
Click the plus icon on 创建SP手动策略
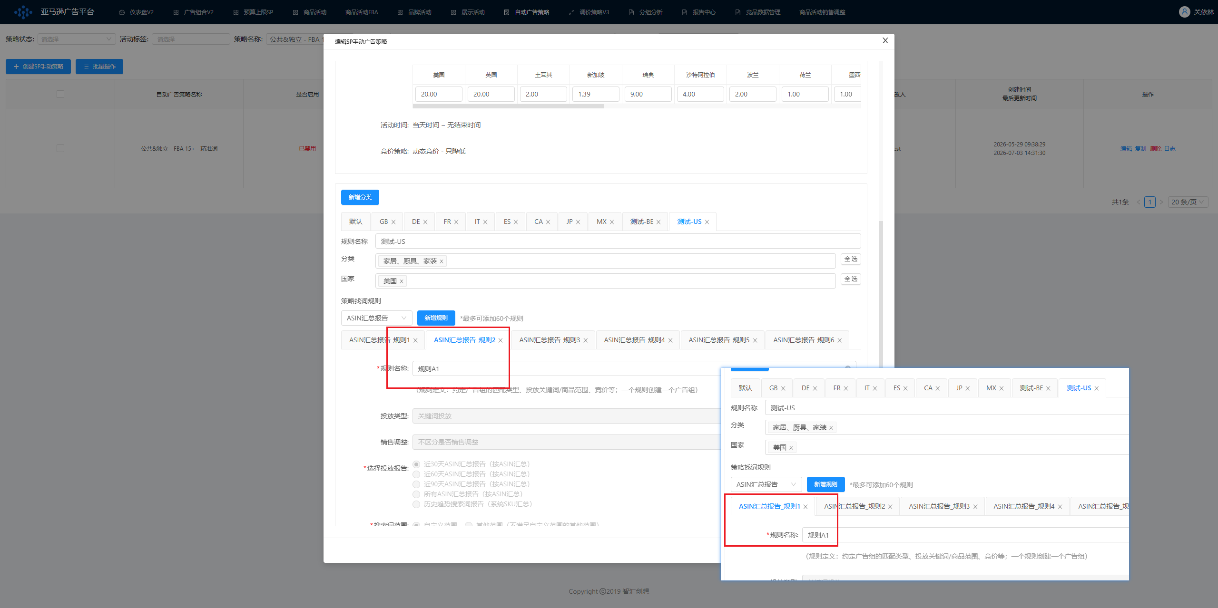[16, 67]
